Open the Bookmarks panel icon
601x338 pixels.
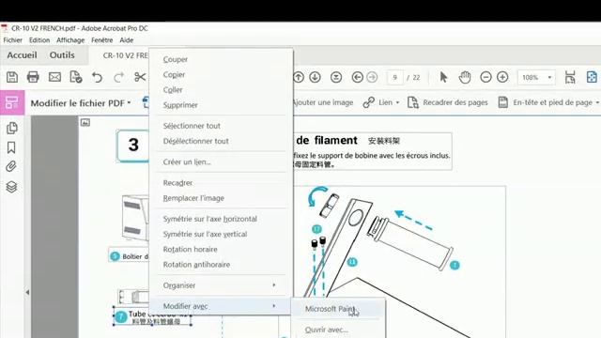[11, 147]
